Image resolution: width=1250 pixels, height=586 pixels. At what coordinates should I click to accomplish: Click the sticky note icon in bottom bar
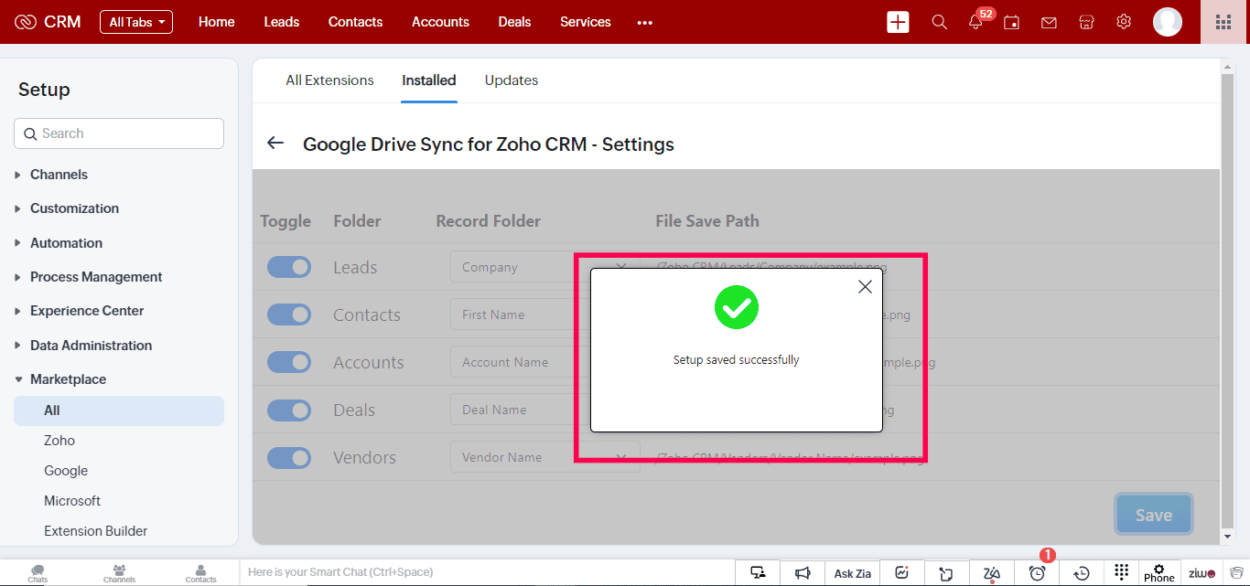tap(946, 573)
